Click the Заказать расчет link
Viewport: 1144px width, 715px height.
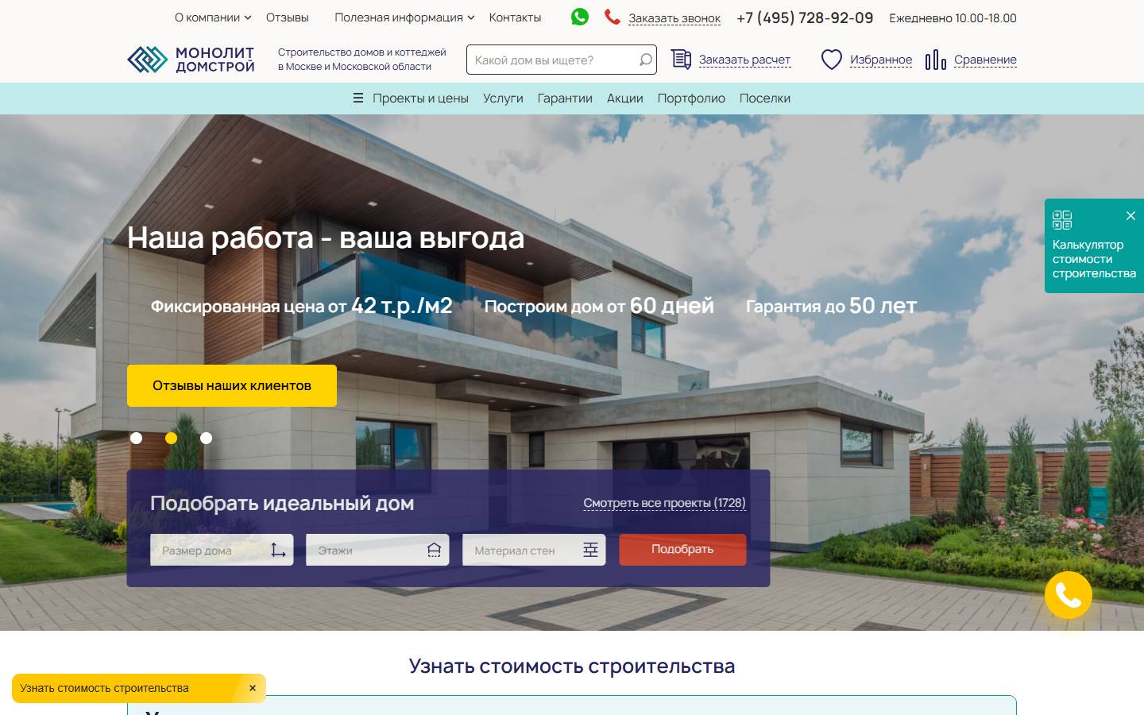click(744, 60)
